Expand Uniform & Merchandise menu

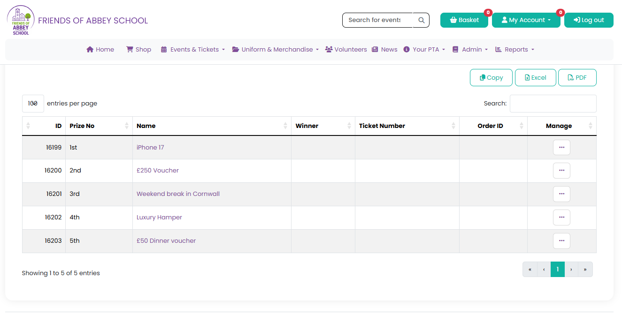[x=276, y=49]
